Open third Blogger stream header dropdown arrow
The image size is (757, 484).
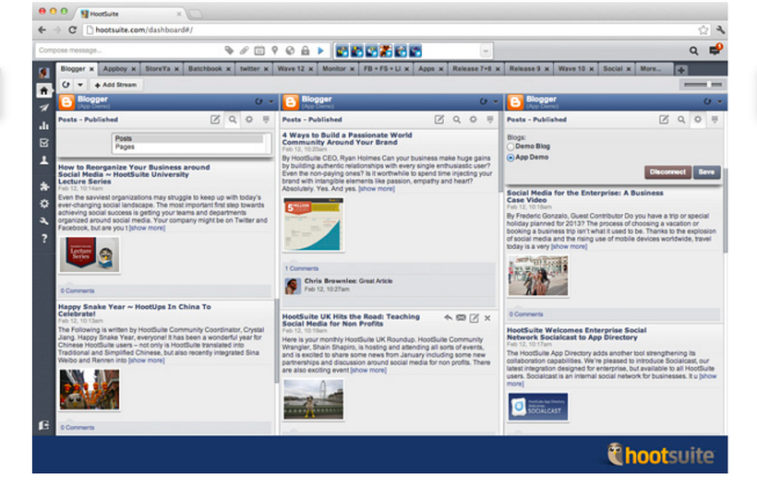720,101
